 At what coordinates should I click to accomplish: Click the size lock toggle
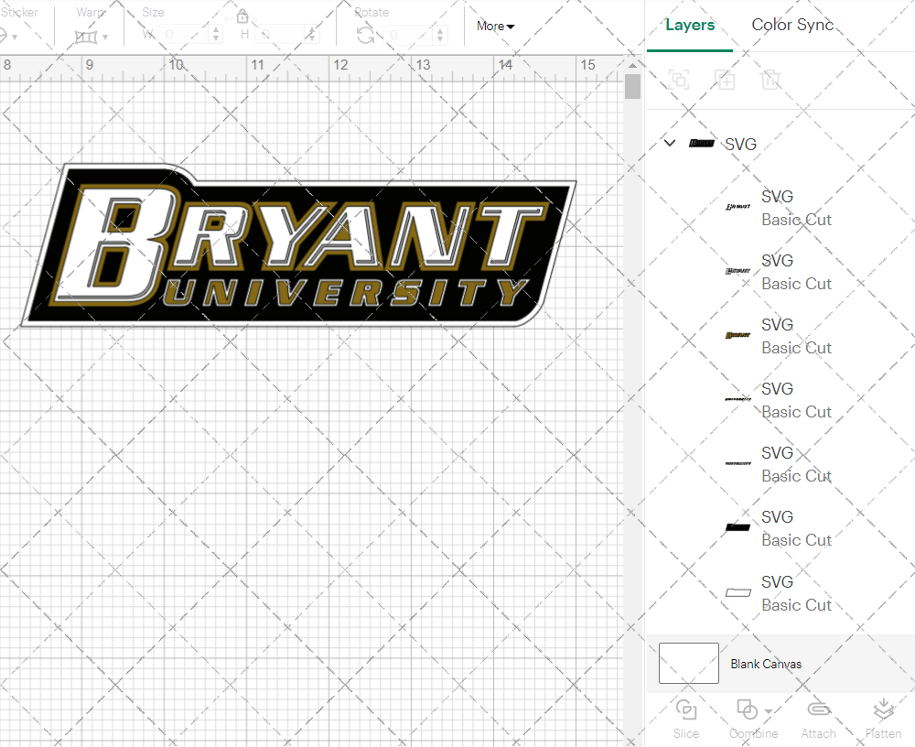242,16
